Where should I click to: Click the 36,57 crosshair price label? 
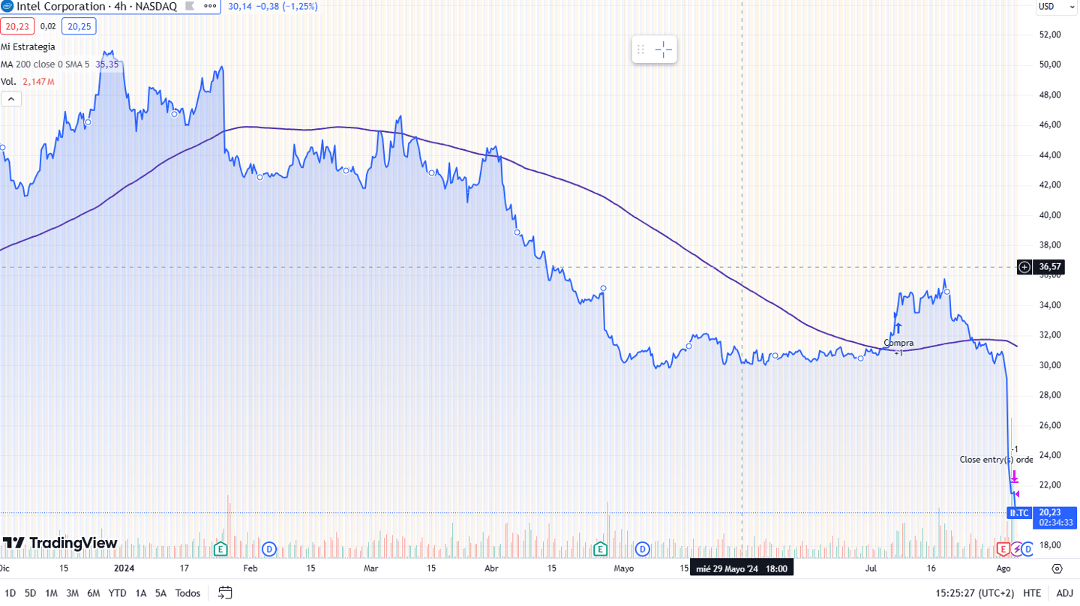tap(1048, 267)
